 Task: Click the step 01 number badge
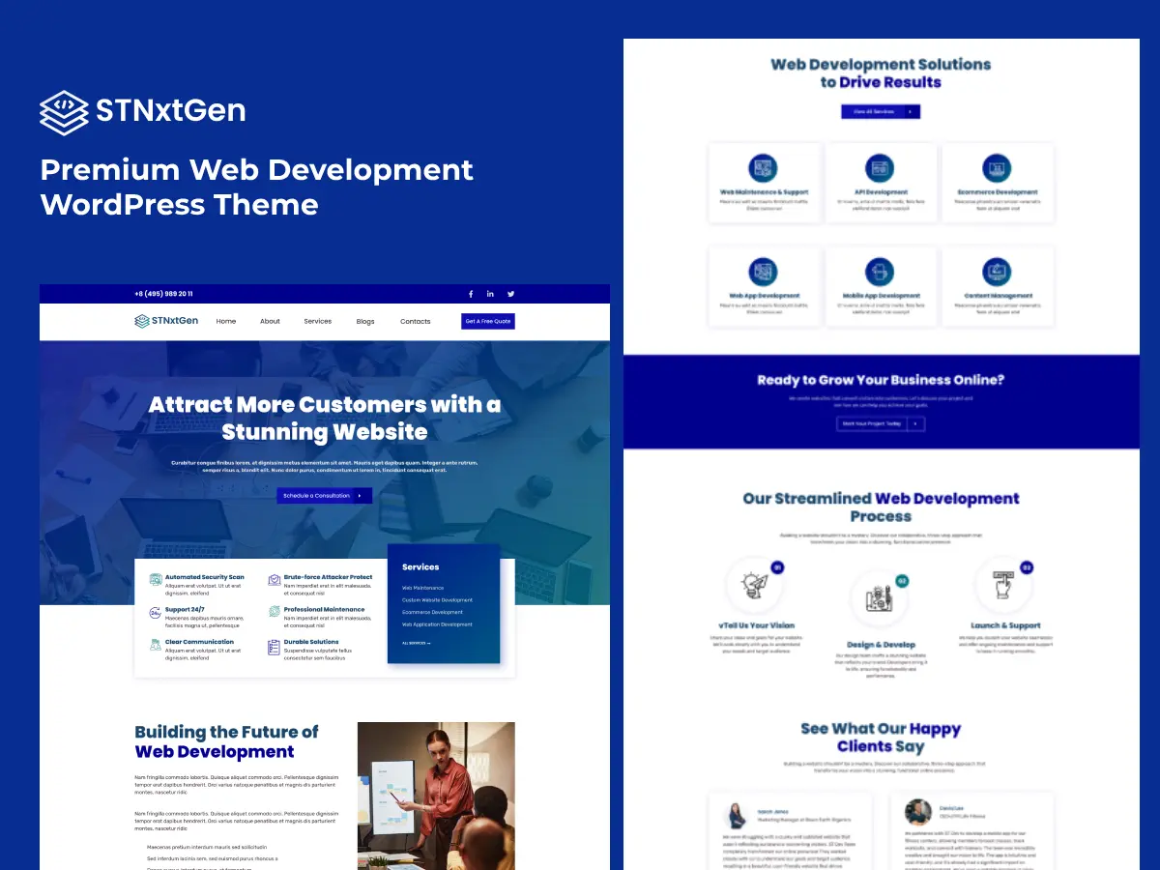click(778, 568)
